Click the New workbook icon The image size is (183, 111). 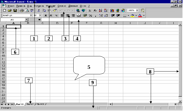coord(5,10)
